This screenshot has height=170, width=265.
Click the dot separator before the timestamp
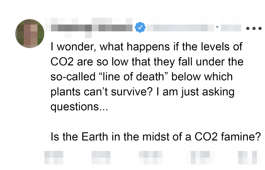tap(217, 27)
